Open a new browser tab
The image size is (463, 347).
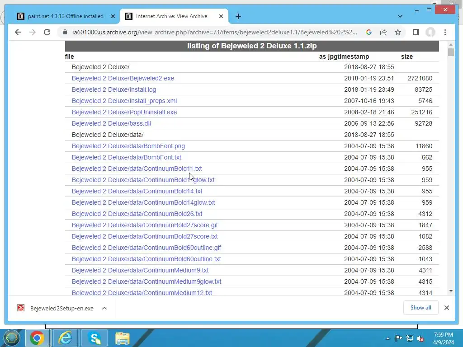click(x=238, y=16)
